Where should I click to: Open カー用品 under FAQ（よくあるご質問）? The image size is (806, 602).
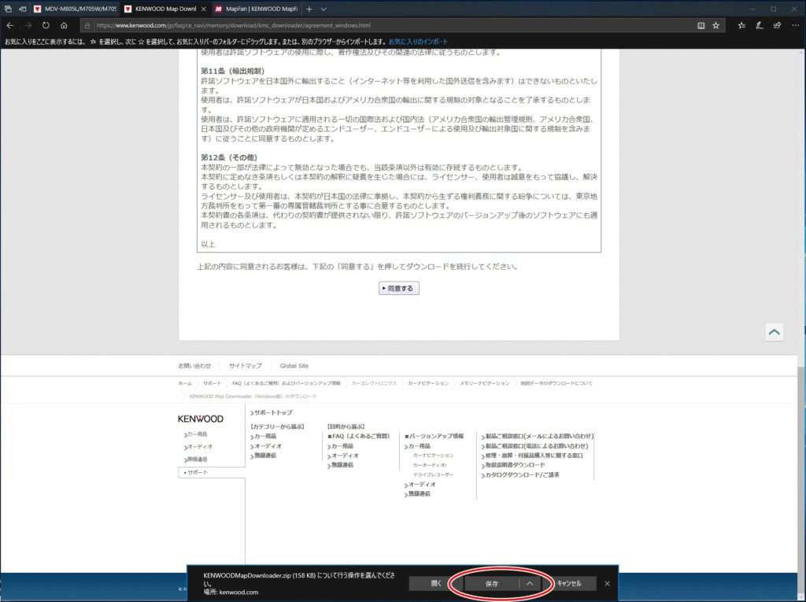click(340, 446)
